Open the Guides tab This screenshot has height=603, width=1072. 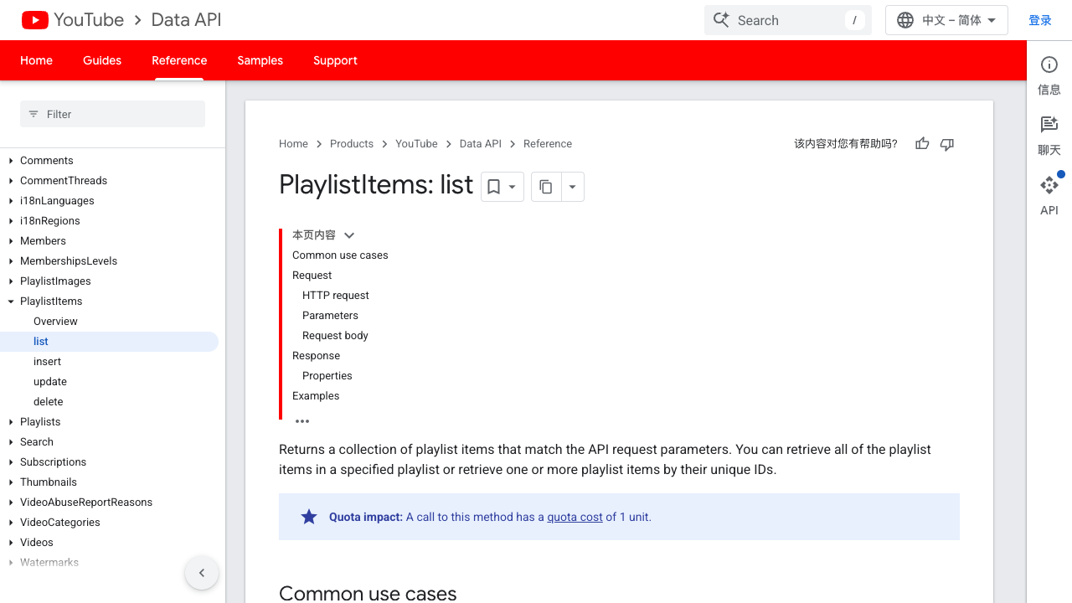[x=102, y=60]
